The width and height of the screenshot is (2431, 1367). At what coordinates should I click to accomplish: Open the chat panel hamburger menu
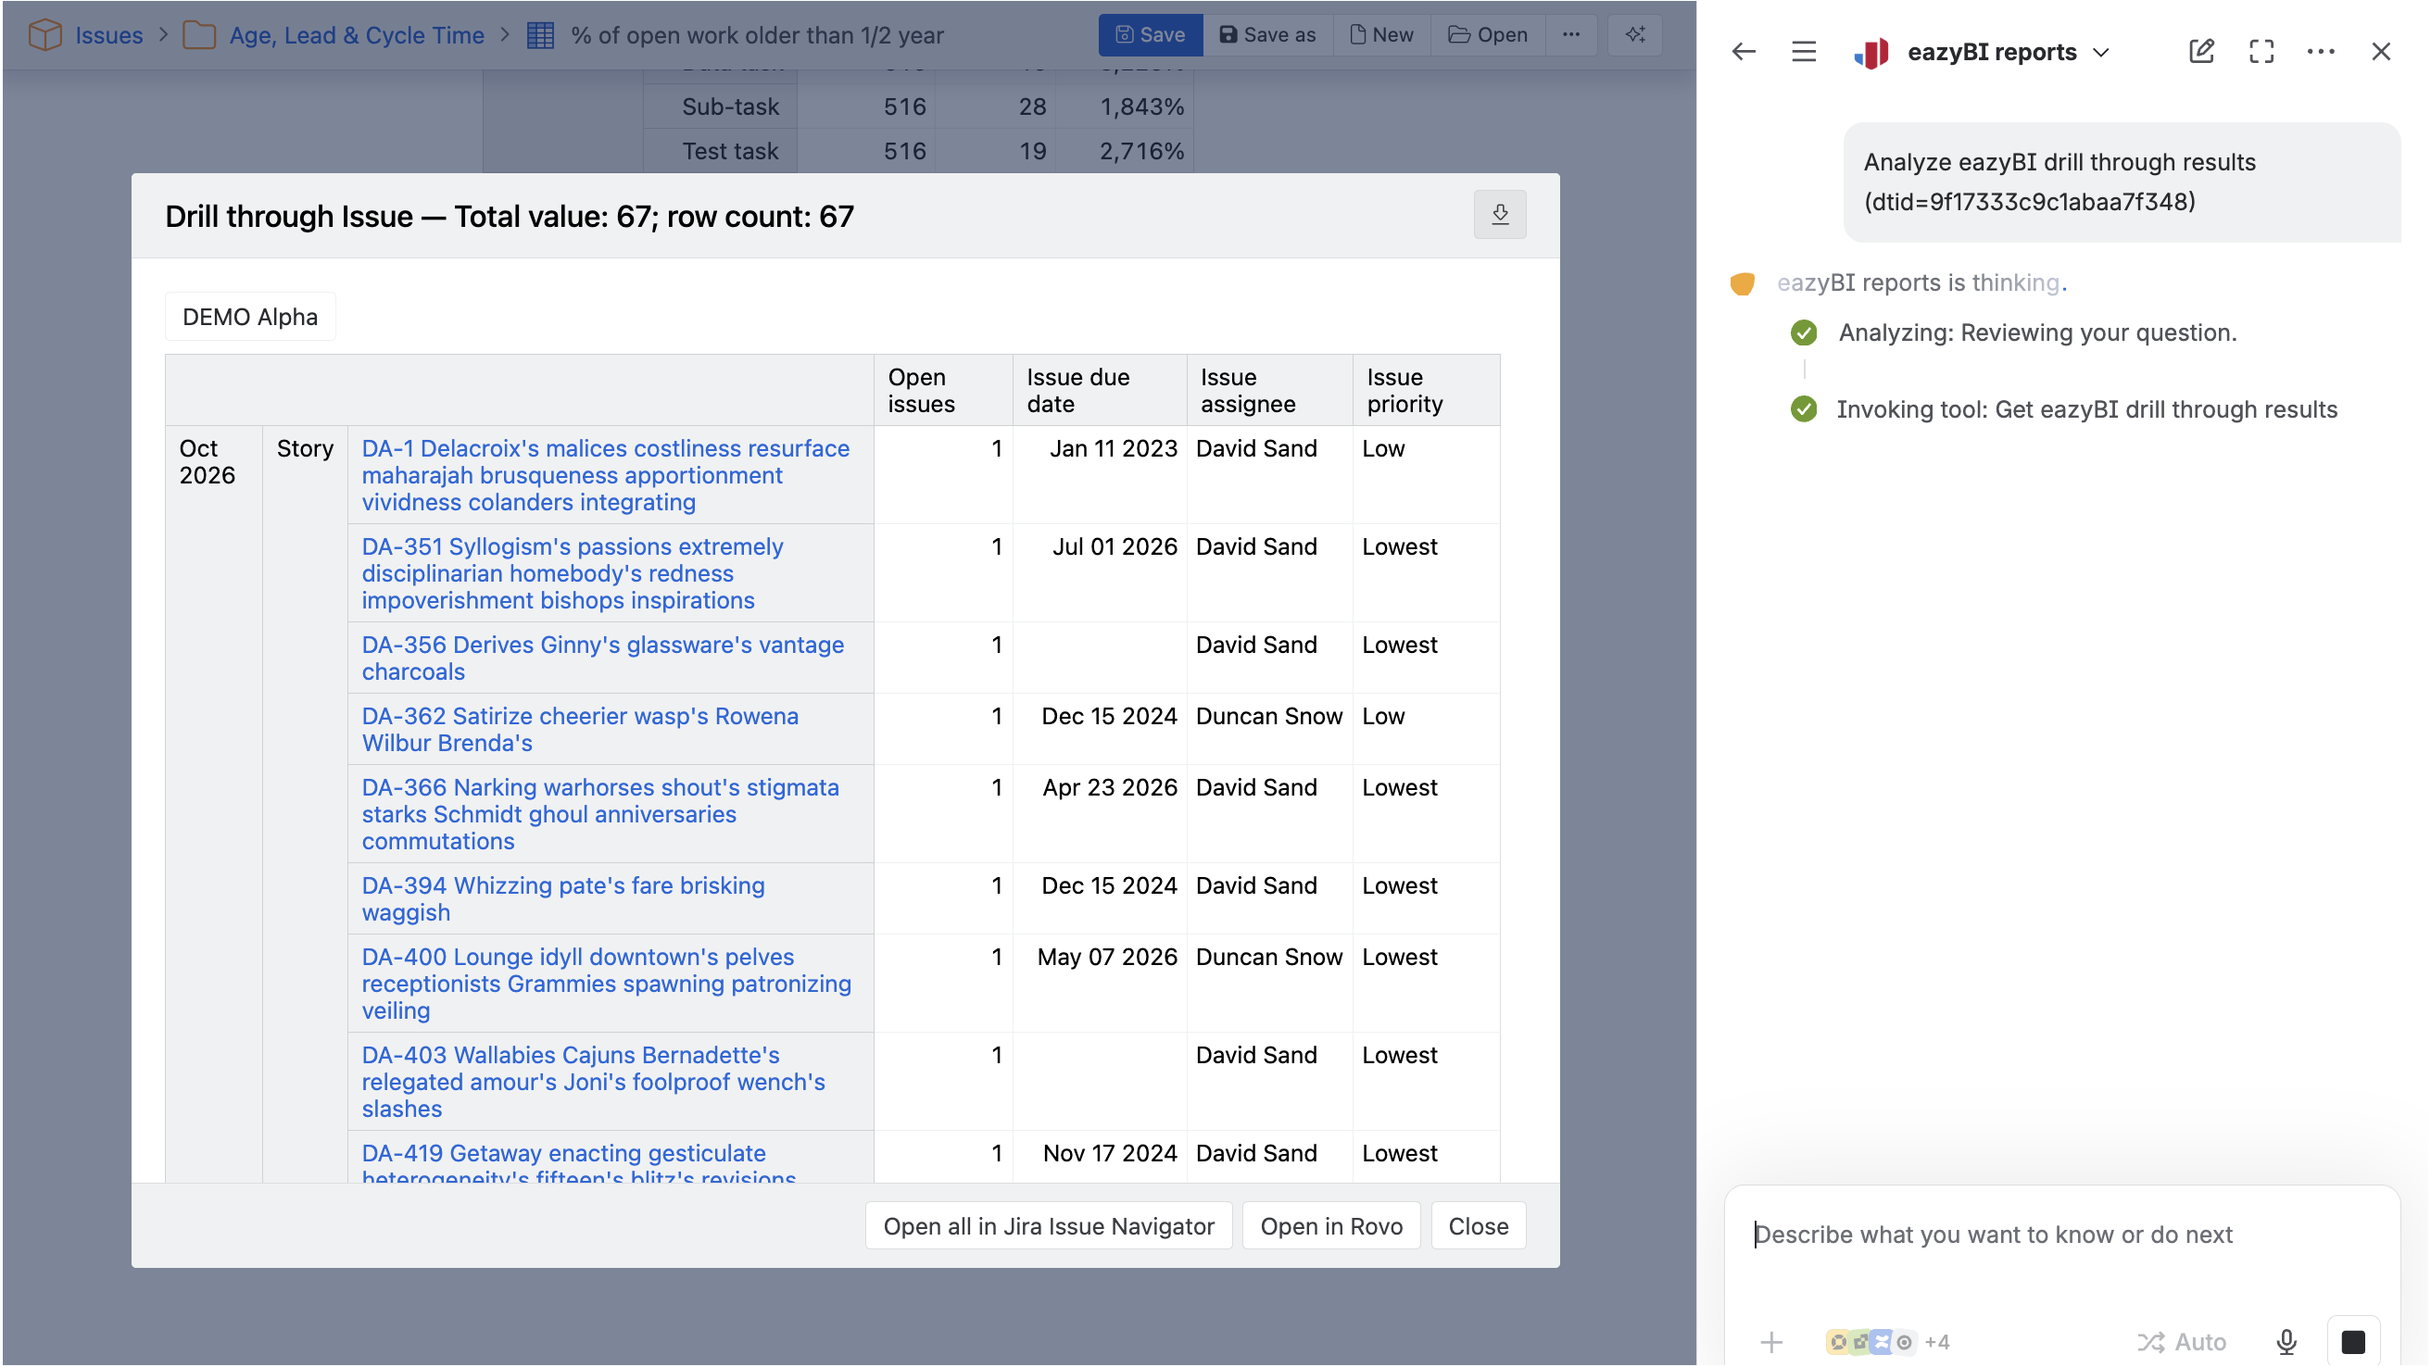1804,52
